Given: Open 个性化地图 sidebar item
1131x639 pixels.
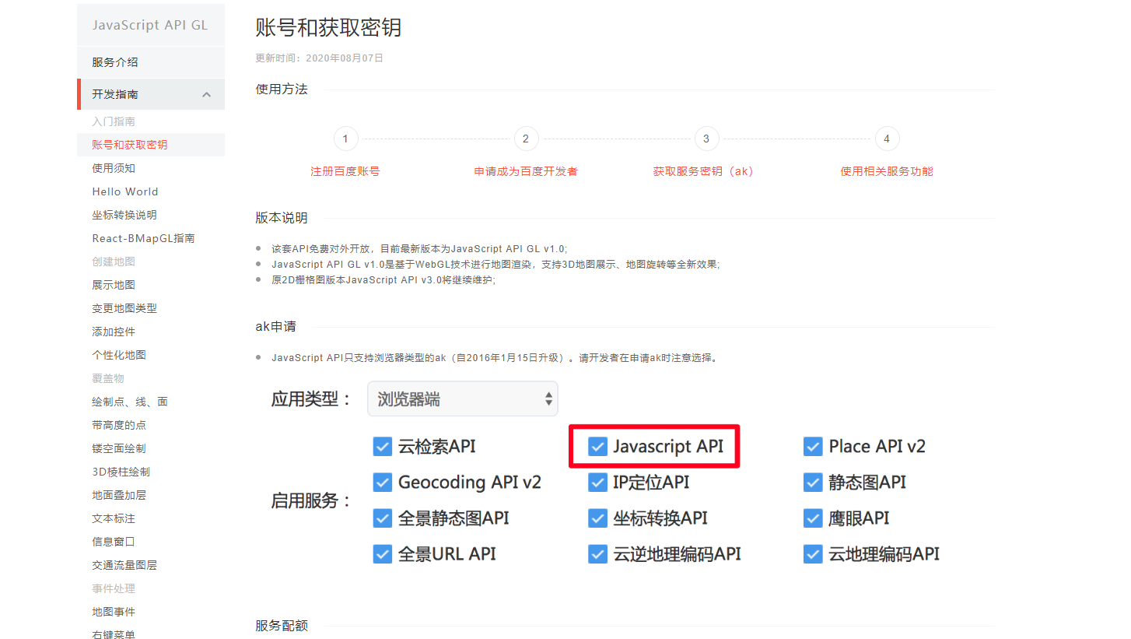Looking at the screenshot, I should 119,355.
